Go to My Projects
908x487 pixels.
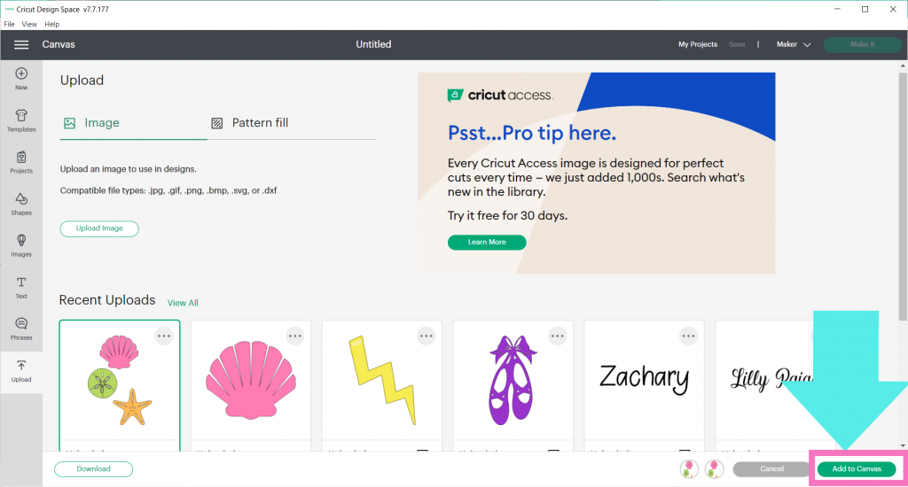coord(698,44)
